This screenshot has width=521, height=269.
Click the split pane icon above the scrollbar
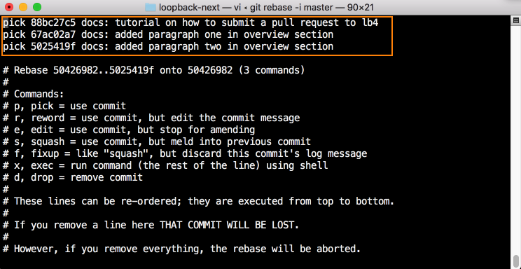coord(515,21)
